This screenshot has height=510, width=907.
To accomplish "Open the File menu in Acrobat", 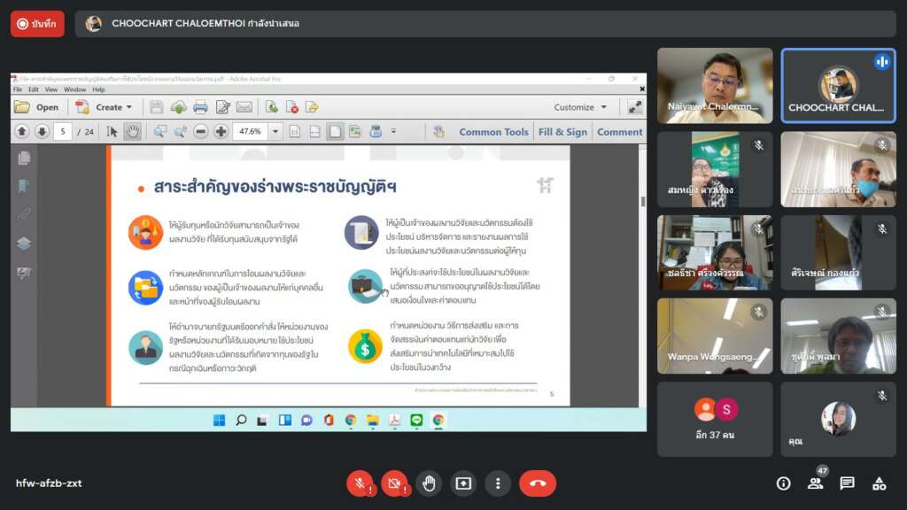I will coord(18,89).
